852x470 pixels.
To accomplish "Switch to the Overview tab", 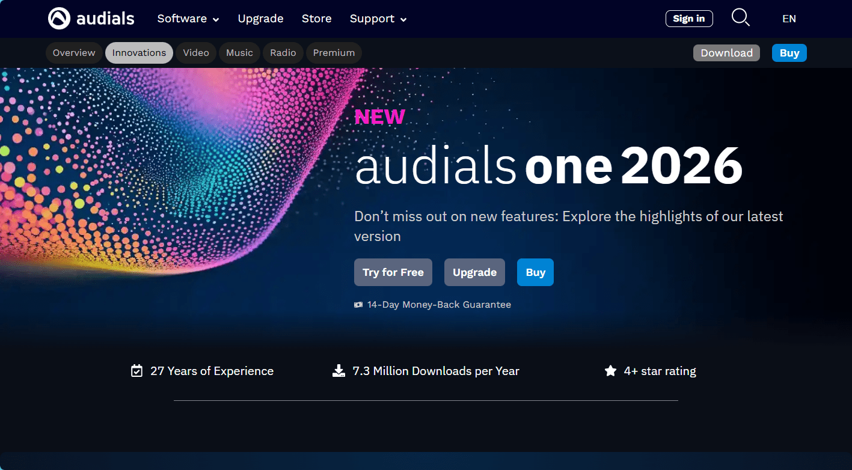I will click(74, 53).
